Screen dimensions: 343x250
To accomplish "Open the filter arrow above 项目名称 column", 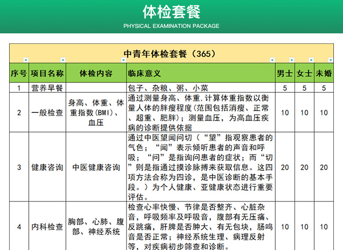I will pyautogui.click(x=63, y=60).
